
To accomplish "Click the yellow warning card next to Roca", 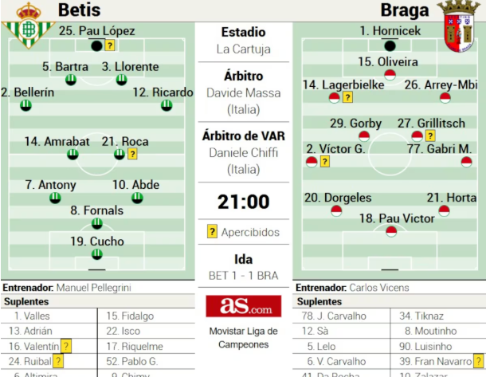I will 132,154.
